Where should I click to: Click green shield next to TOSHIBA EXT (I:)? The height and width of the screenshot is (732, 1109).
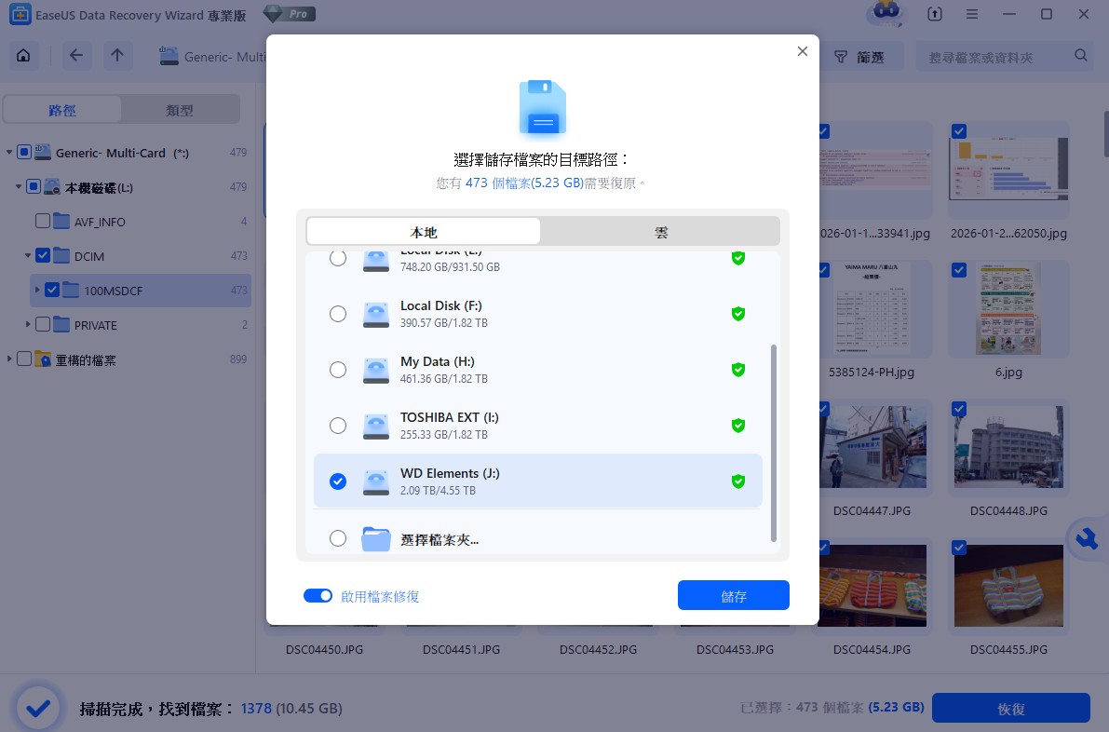coord(738,425)
